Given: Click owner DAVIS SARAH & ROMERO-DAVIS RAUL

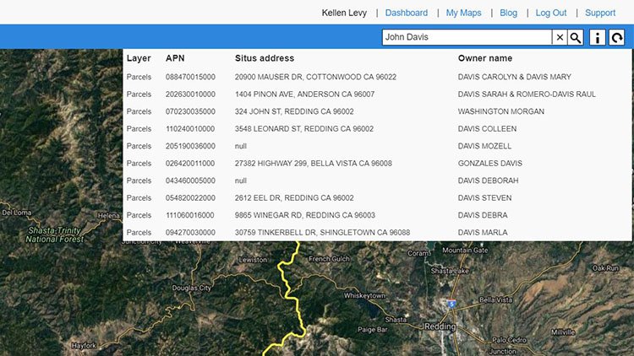Looking at the screenshot, I should 527,94.
